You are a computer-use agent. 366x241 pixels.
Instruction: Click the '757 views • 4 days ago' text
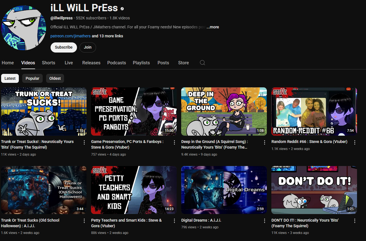pyautogui.click(x=108, y=154)
